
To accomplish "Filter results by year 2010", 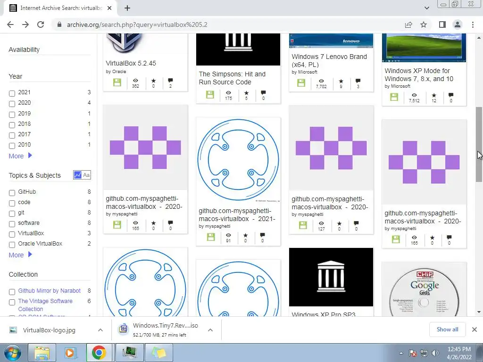I will pyautogui.click(x=12, y=146).
